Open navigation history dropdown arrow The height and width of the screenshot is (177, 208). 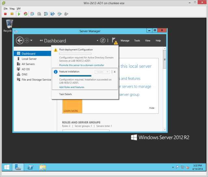pyautogui.click(x=31, y=40)
